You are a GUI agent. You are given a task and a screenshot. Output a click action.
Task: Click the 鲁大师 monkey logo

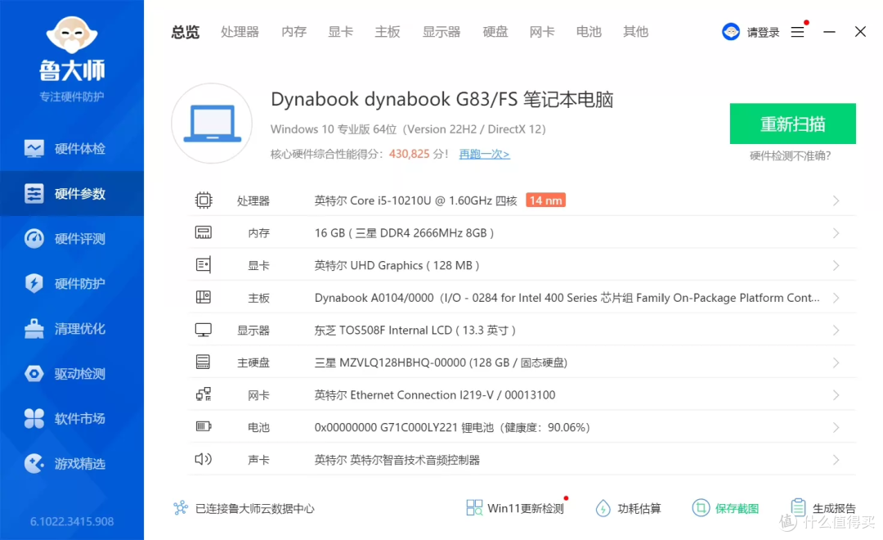pos(71,36)
